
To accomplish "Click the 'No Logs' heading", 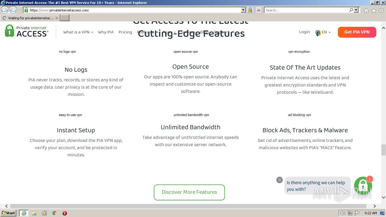I will (76, 70).
